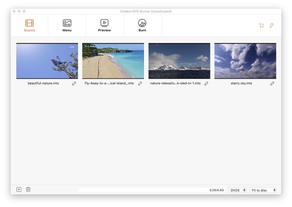292x207 pixels.
Task: Switch to the Burn tab
Action: [x=142, y=25]
